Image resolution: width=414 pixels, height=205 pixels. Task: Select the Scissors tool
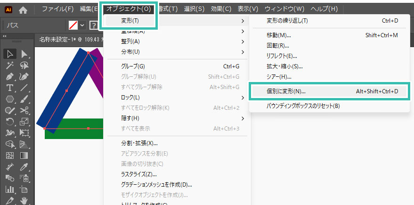coord(24,111)
